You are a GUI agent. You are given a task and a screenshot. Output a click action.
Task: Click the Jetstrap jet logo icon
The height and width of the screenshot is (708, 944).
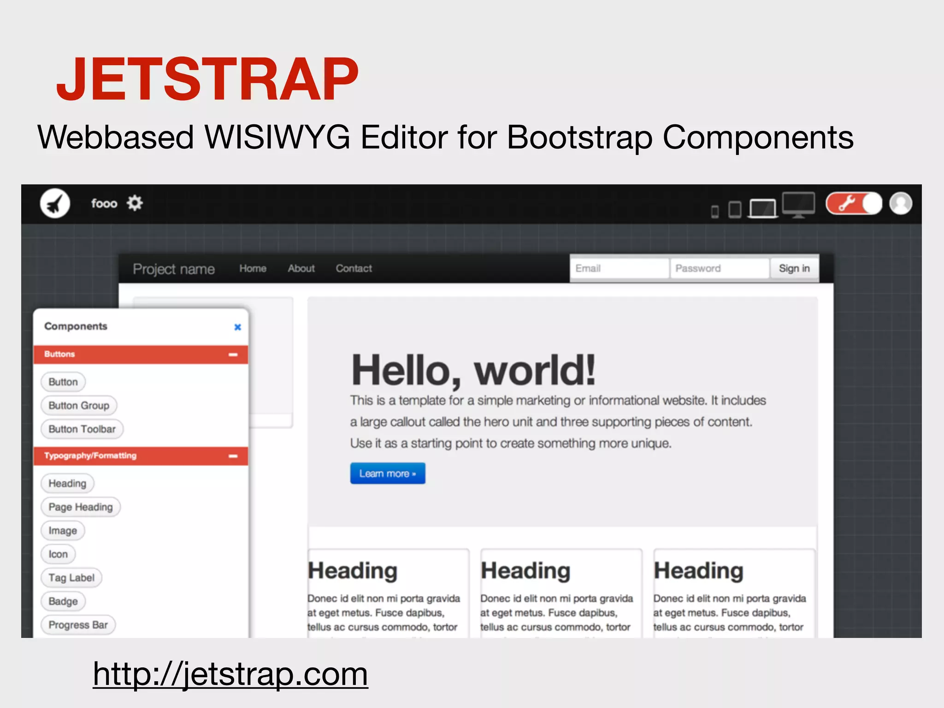click(55, 203)
